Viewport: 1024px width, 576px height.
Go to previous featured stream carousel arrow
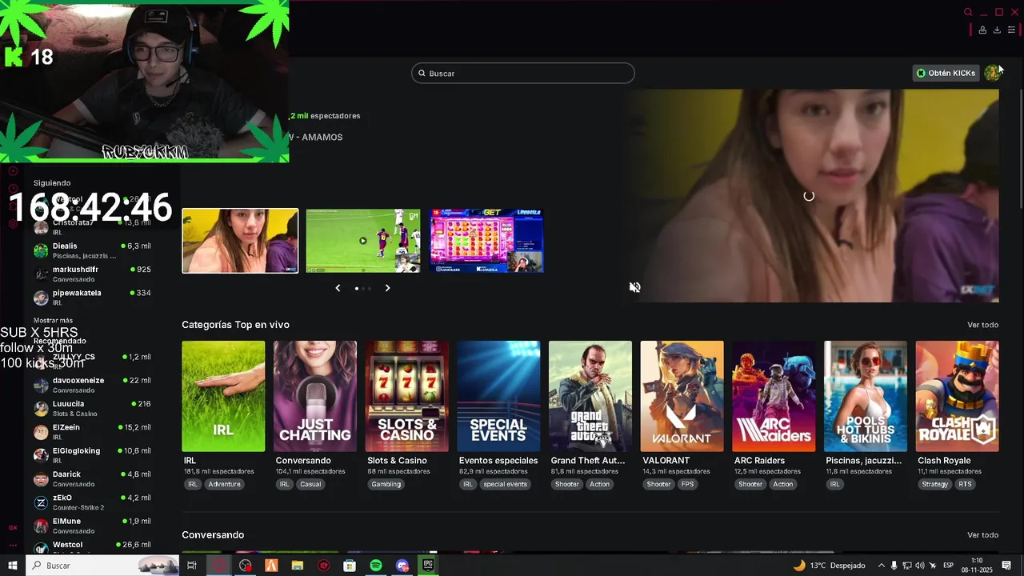click(338, 288)
